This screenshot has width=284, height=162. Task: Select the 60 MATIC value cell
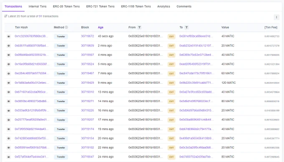(228, 73)
